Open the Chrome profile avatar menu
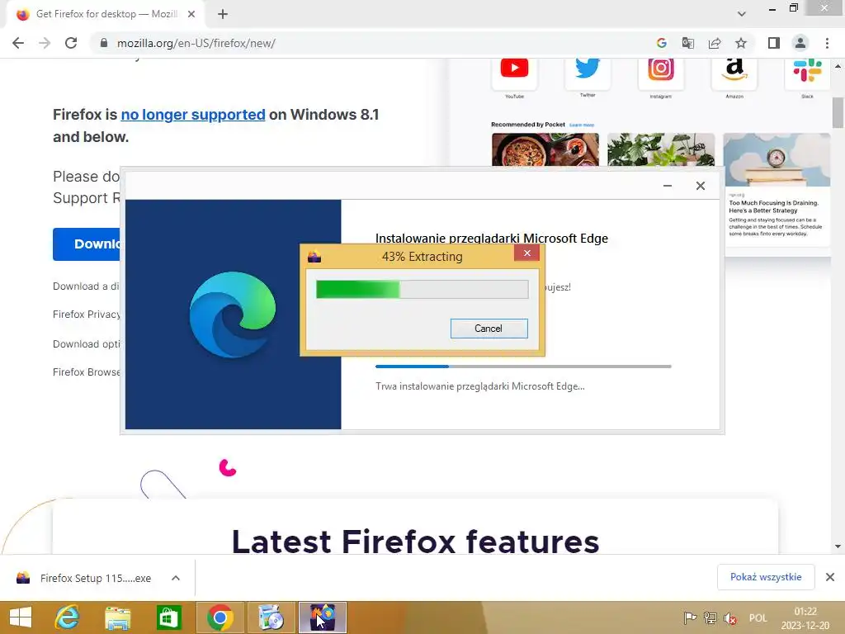The image size is (845, 634). tap(800, 43)
